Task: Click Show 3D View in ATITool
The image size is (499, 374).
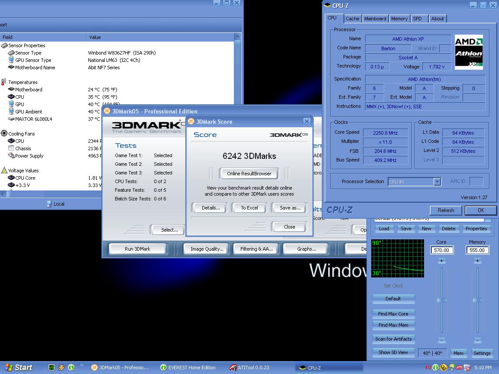Action: point(393,352)
